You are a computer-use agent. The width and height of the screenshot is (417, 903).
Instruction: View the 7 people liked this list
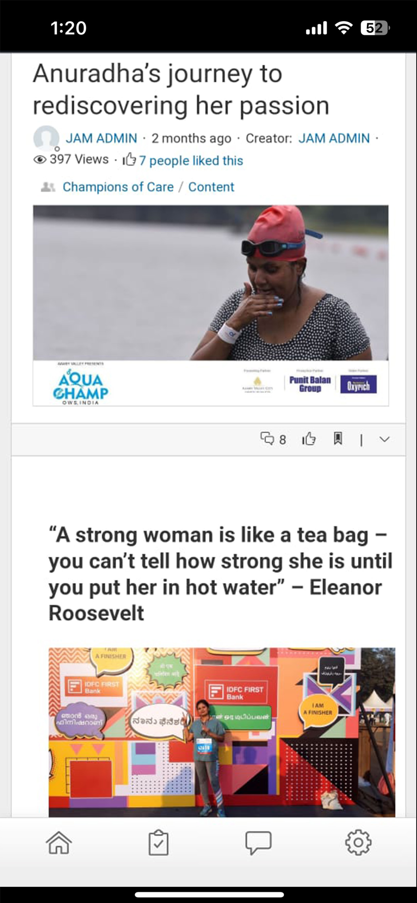pos(191,161)
